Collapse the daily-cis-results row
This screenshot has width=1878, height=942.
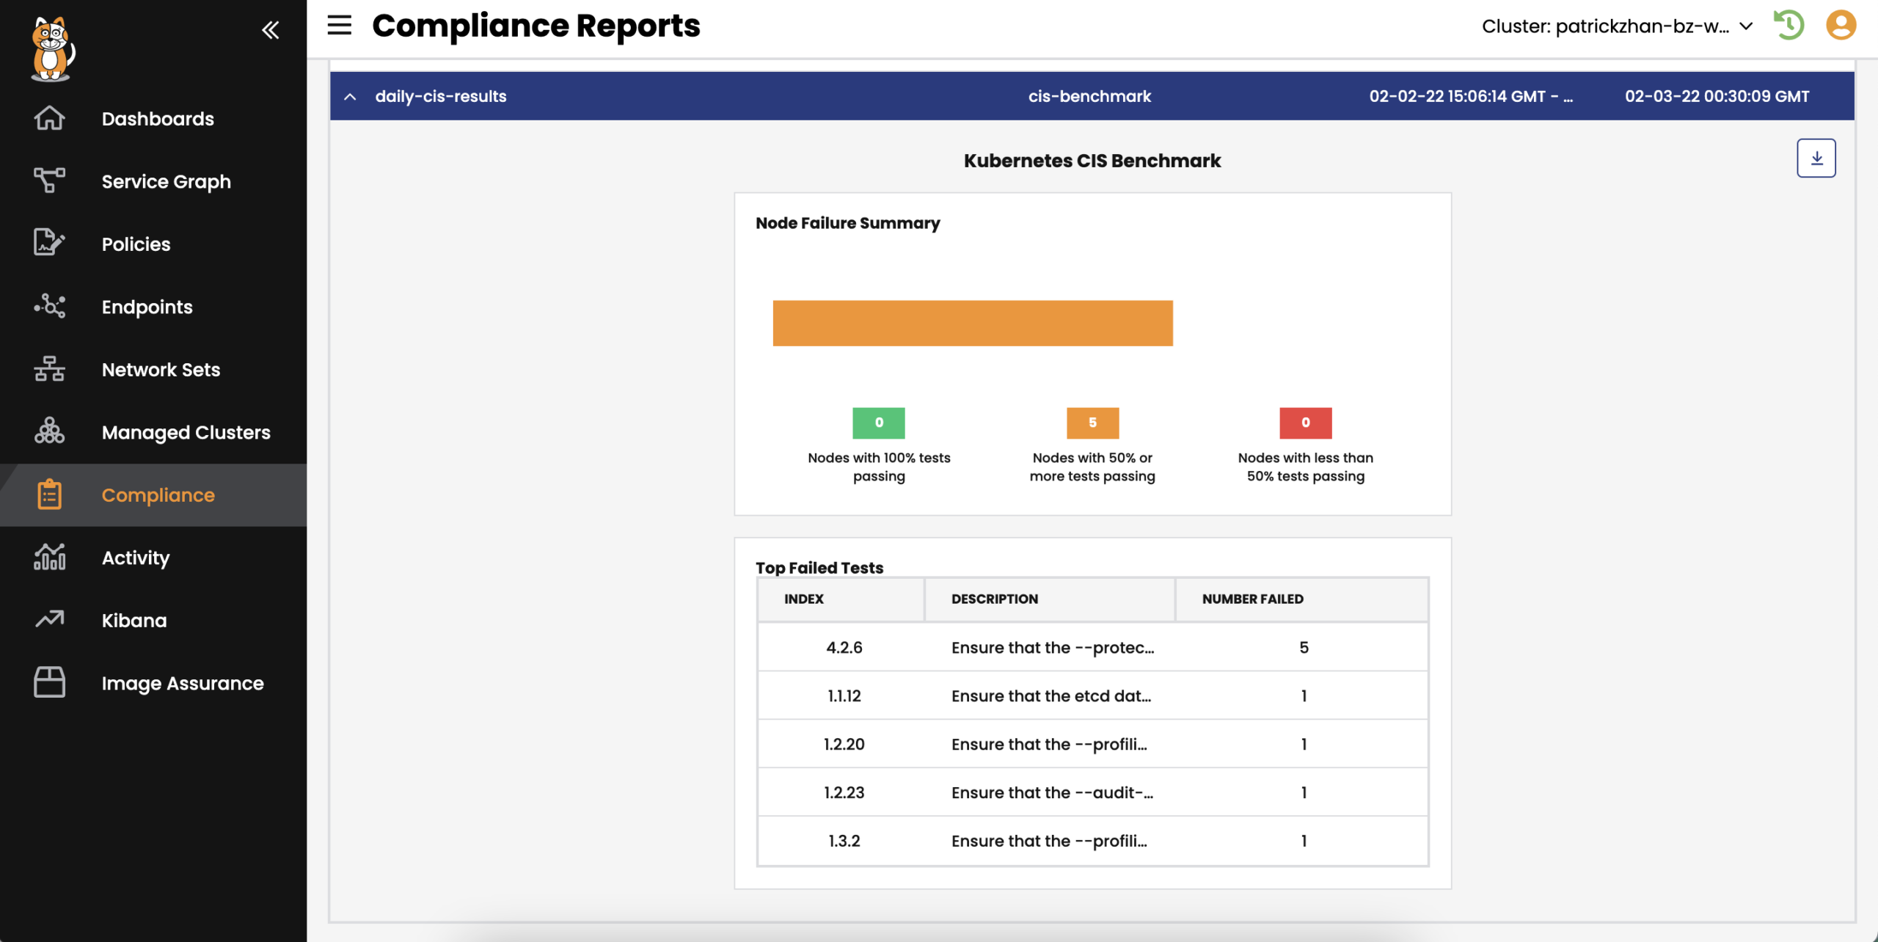coord(350,96)
